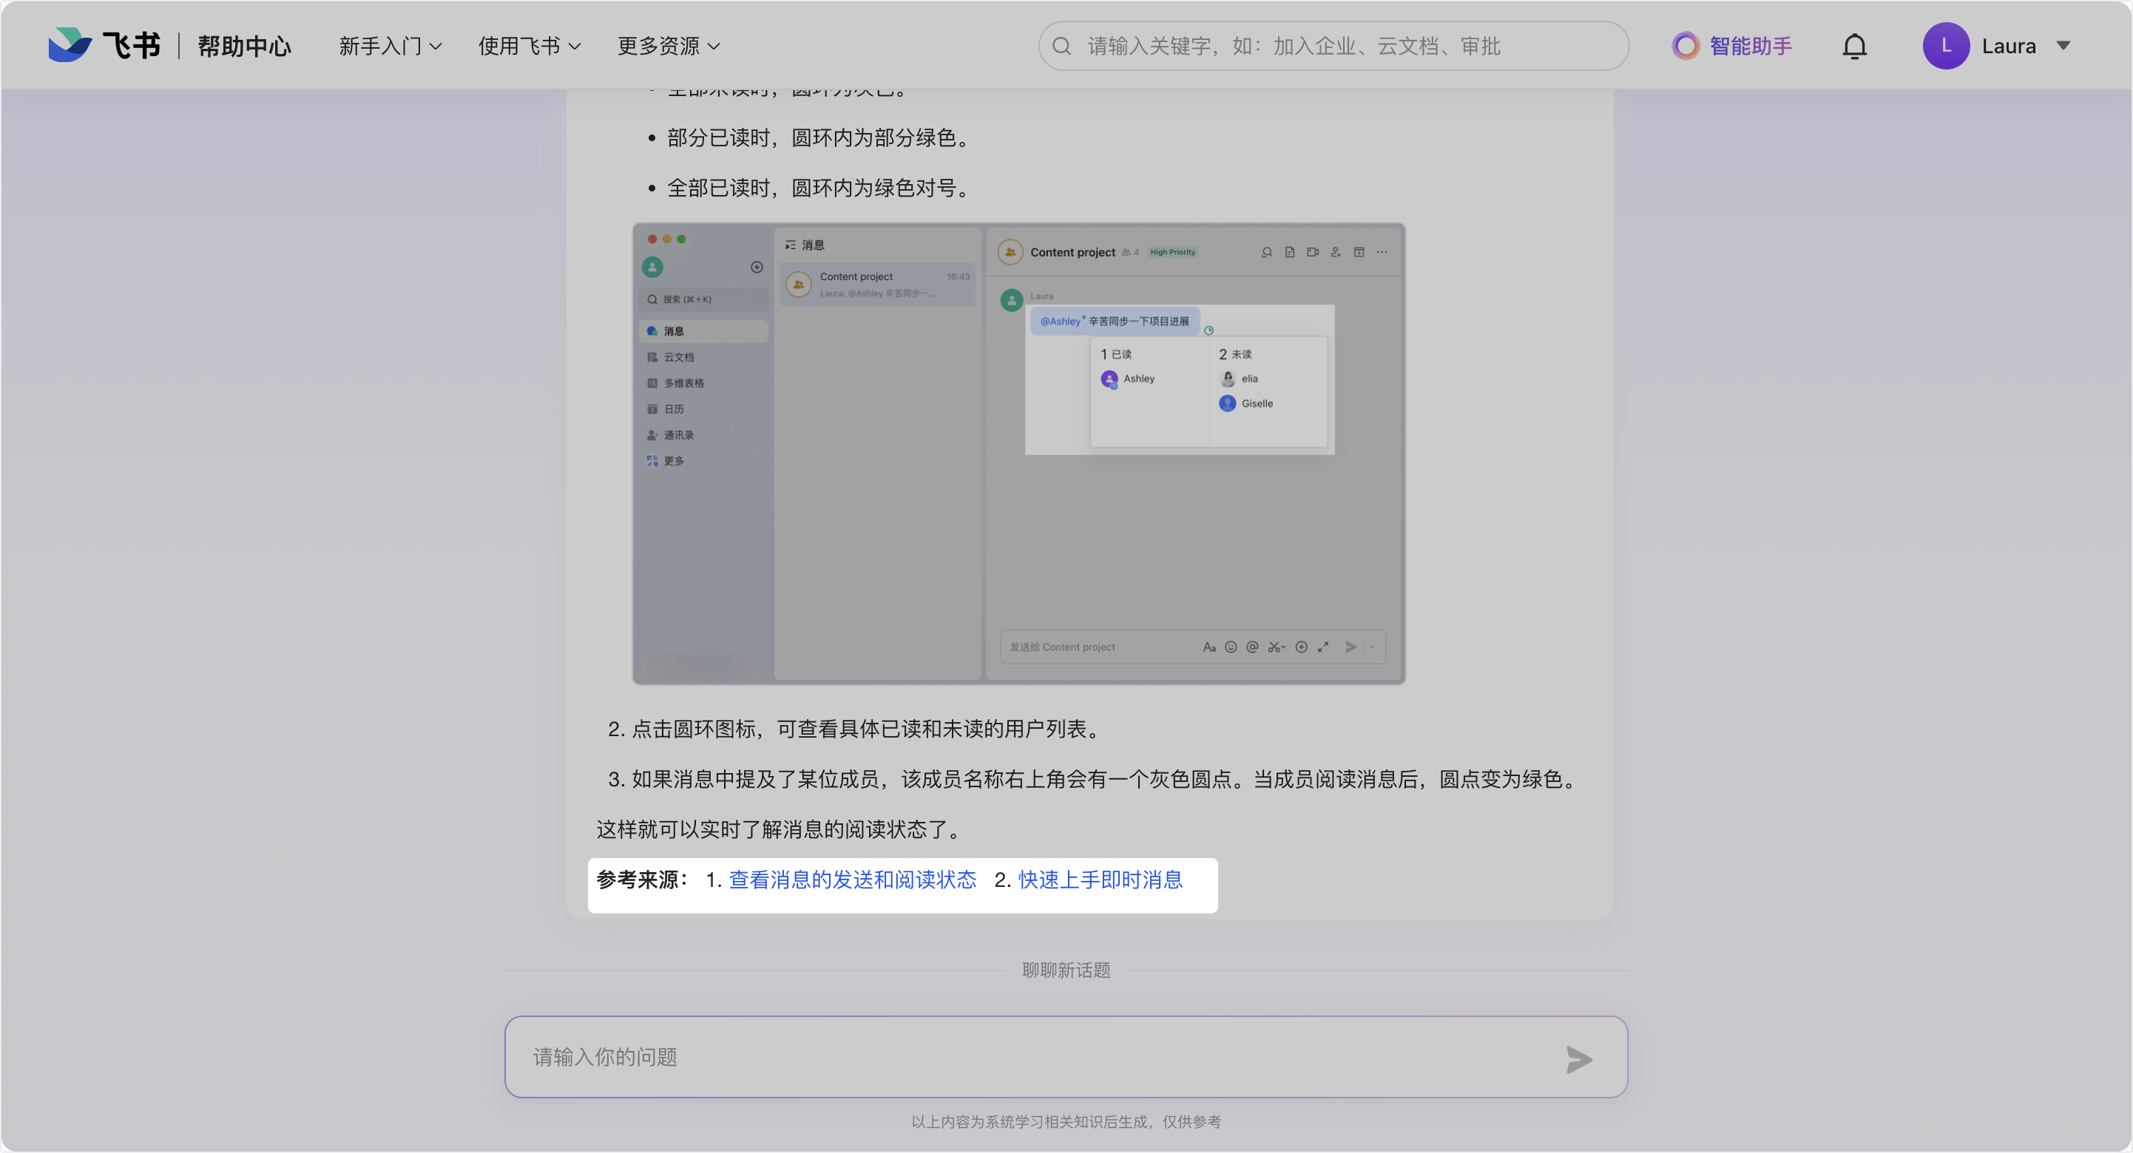Click the read-status ring beside Ashley message
This screenshot has height=1153, width=2133.
1208,330
